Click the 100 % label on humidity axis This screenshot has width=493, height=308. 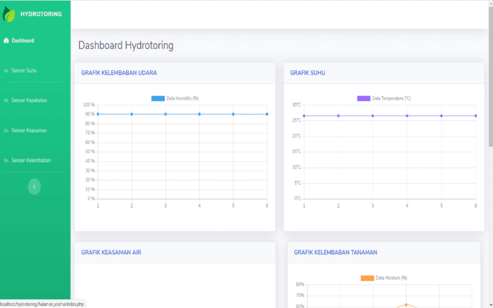89,105
